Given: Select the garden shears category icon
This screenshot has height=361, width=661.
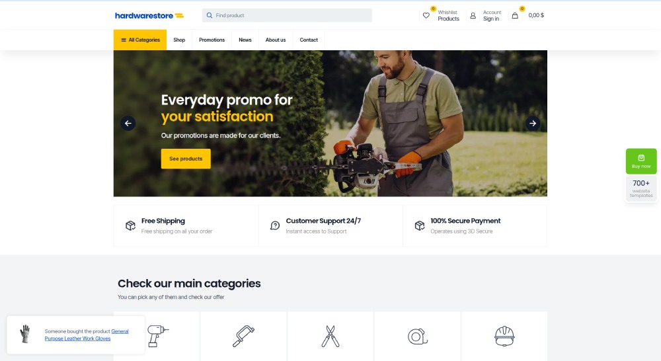Looking at the screenshot, I should pyautogui.click(x=330, y=336).
